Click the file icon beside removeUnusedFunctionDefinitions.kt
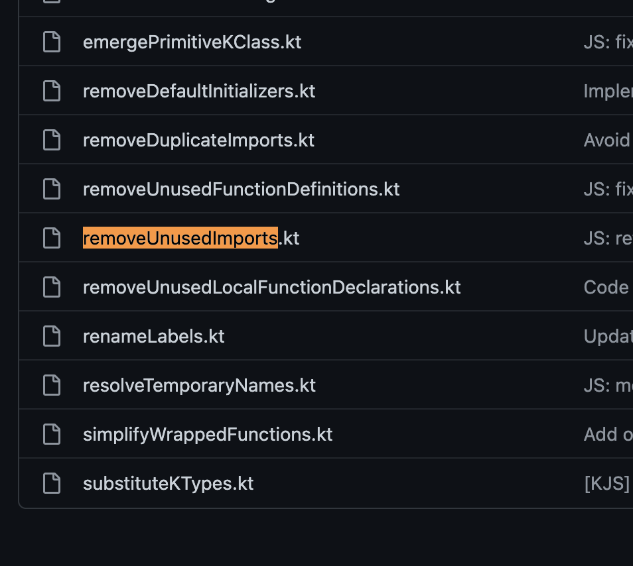Viewport: 633px width, 566px height. pos(51,188)
